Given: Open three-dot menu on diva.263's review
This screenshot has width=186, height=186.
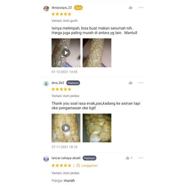Looking at the screenshot, I should (x=141, y=83).
